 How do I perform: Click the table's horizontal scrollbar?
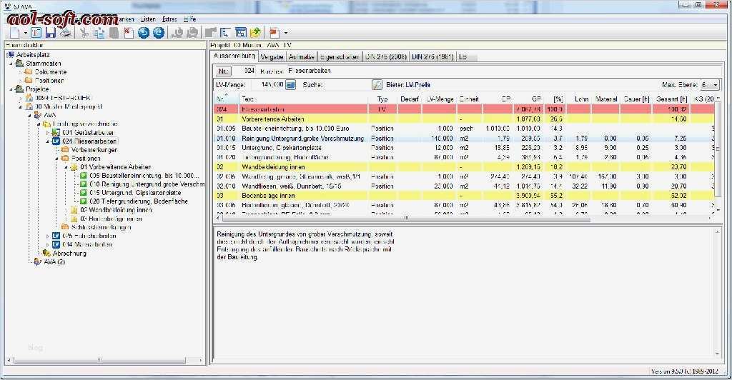click(405, 218)
